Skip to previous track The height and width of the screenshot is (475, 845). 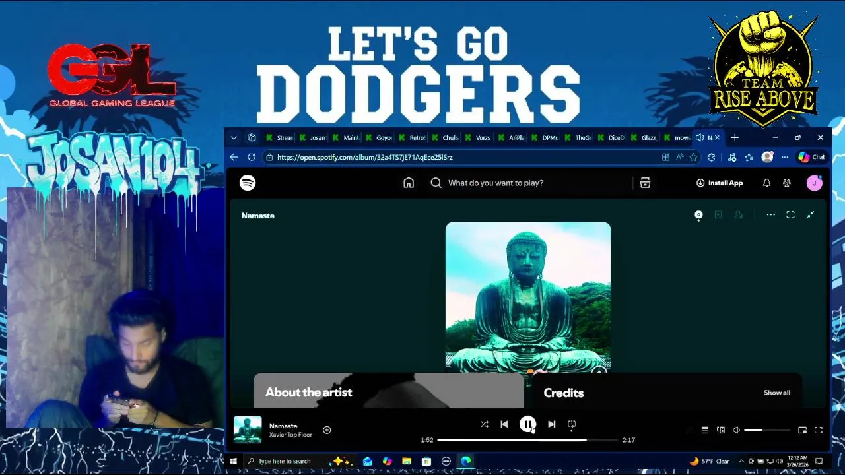click(504, 424)
